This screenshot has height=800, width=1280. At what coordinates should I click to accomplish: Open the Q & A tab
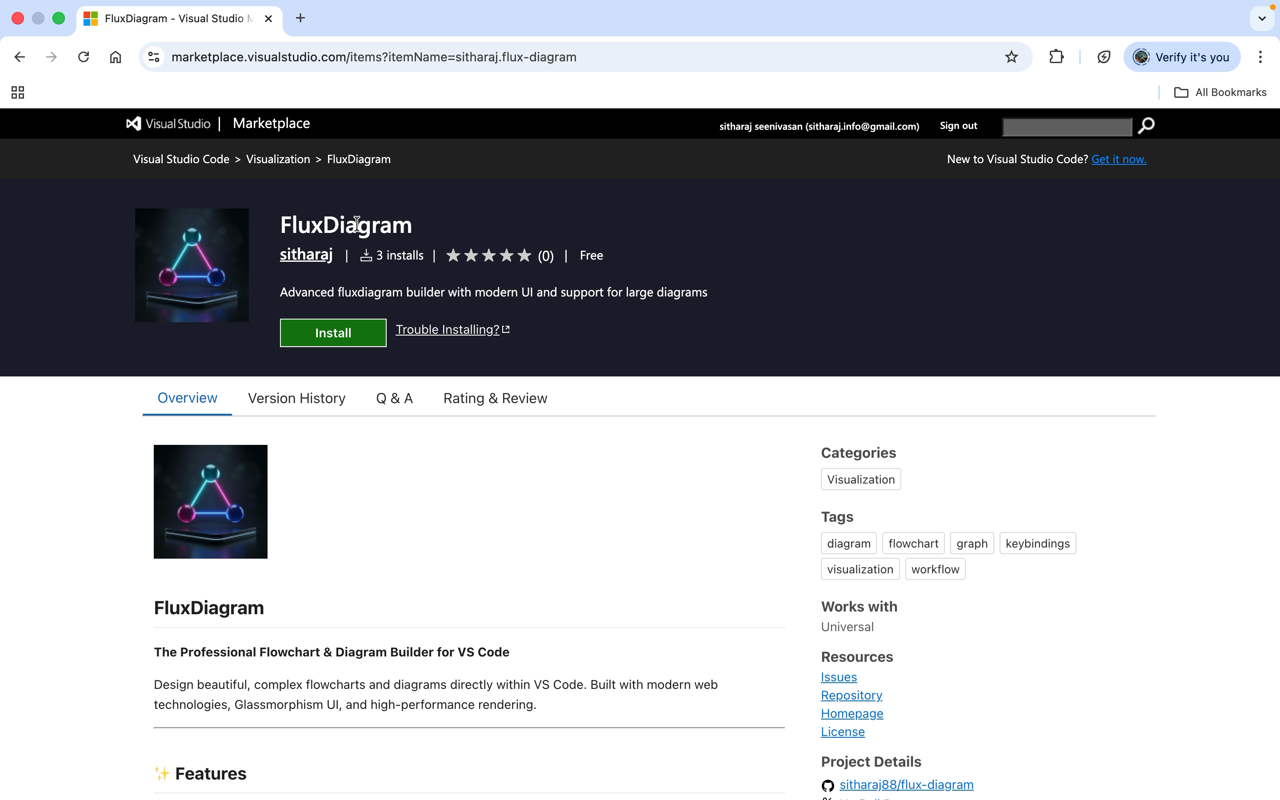coord(394,398)
